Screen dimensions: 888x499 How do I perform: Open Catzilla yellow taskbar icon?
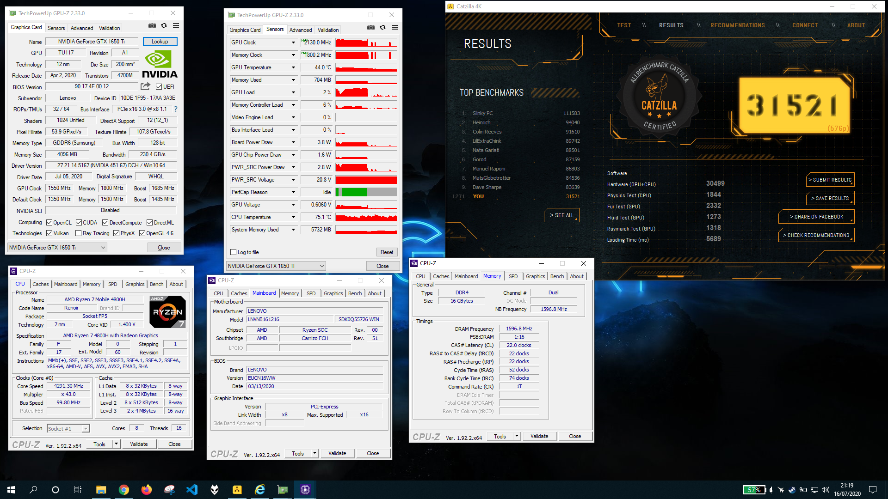coord(237,490)
